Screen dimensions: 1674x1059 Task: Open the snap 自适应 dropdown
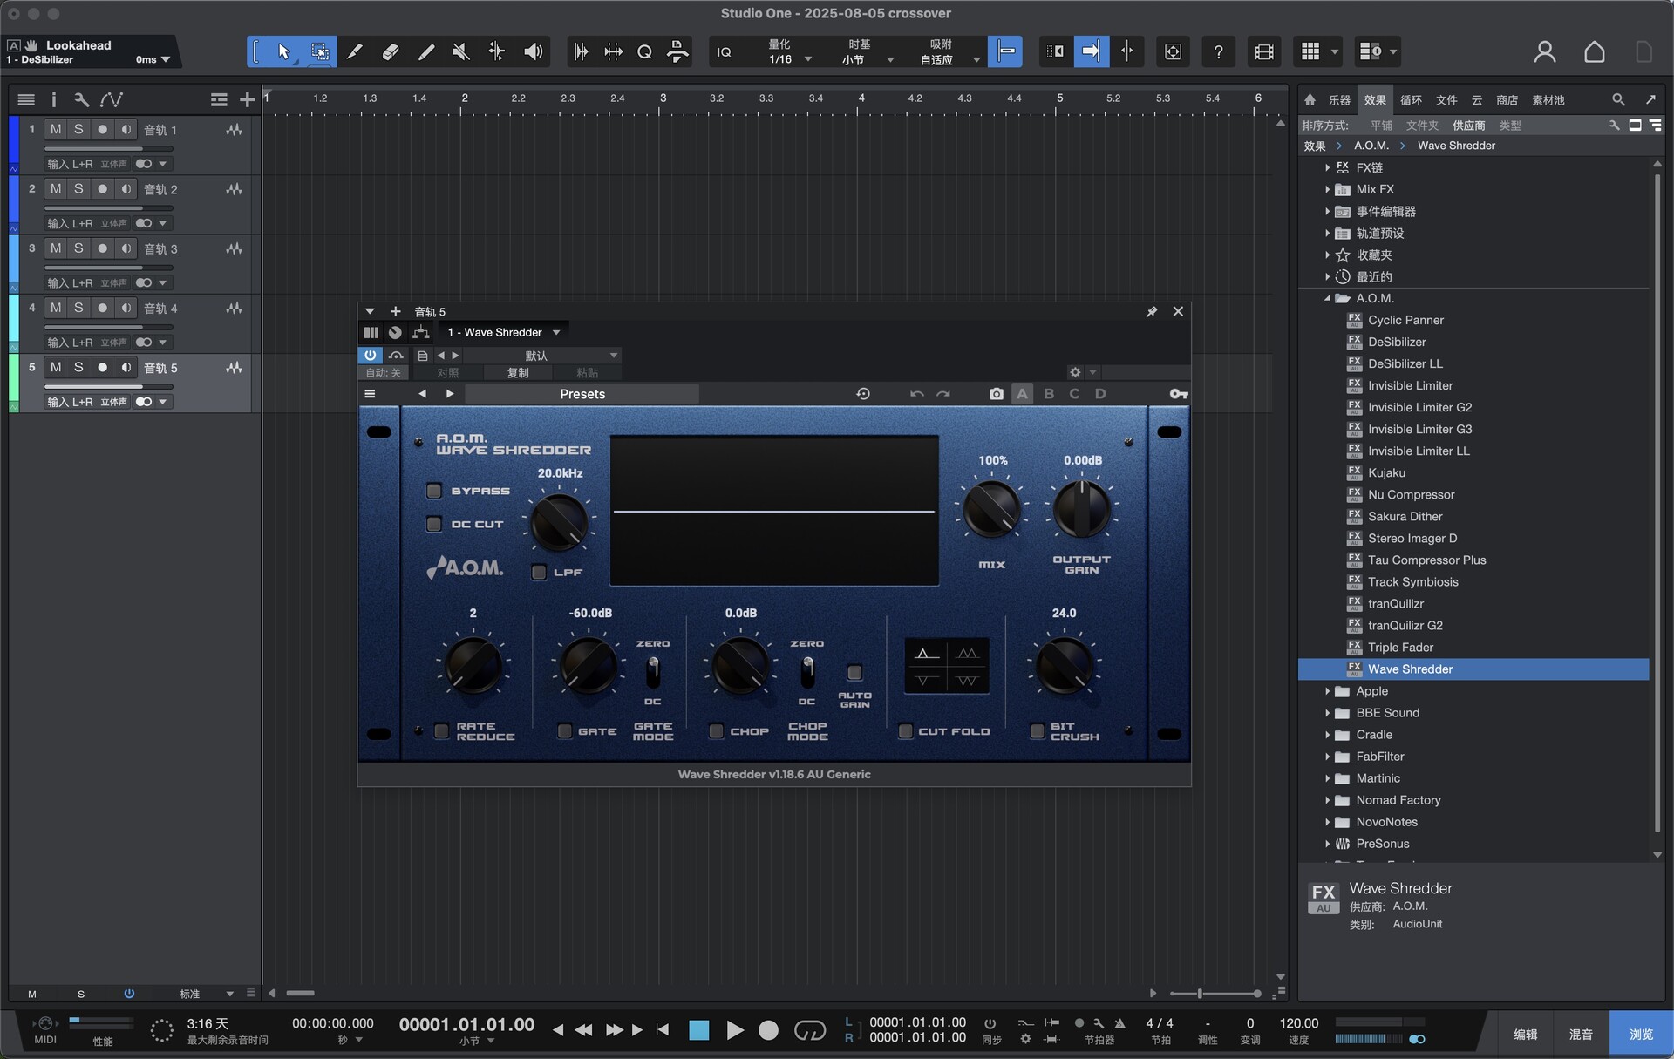949,52
